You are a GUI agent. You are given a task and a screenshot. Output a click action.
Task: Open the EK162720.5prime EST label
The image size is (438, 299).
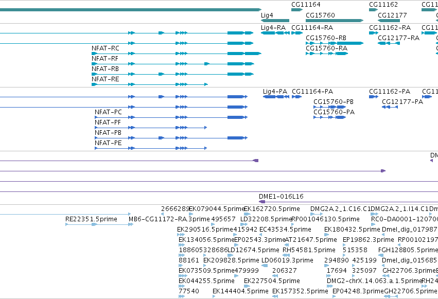tap(272, 209)
